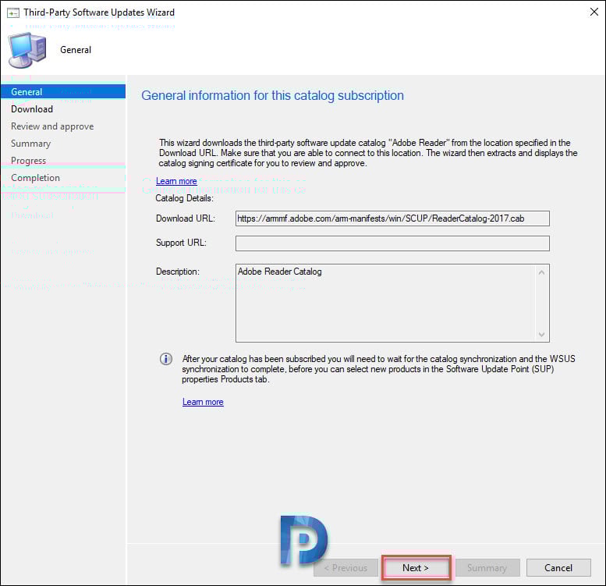Viewport: 606px width, 586px height.
Task: Close the Third-Party Software Updates Wizard
Action: point(594,12)
